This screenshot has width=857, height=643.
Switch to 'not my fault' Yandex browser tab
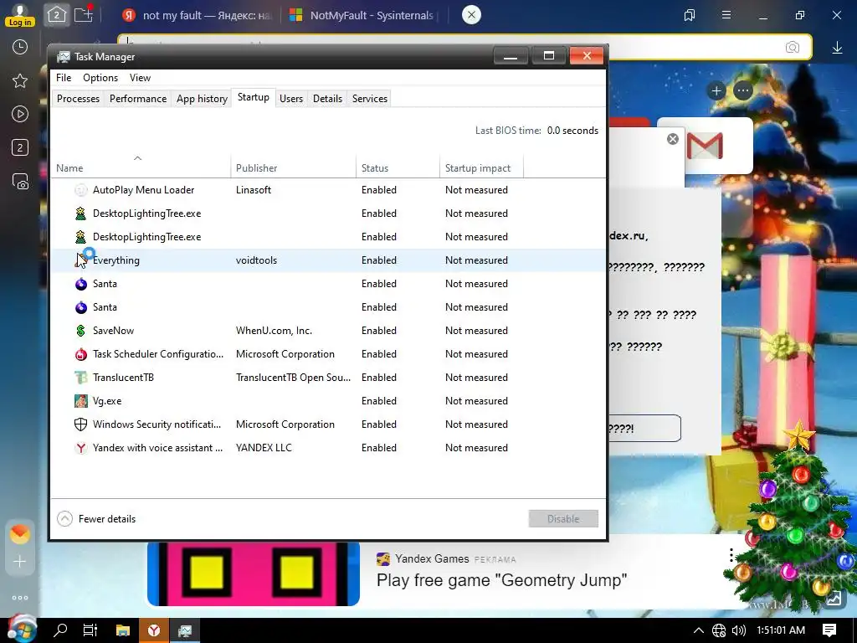point(198,15)
